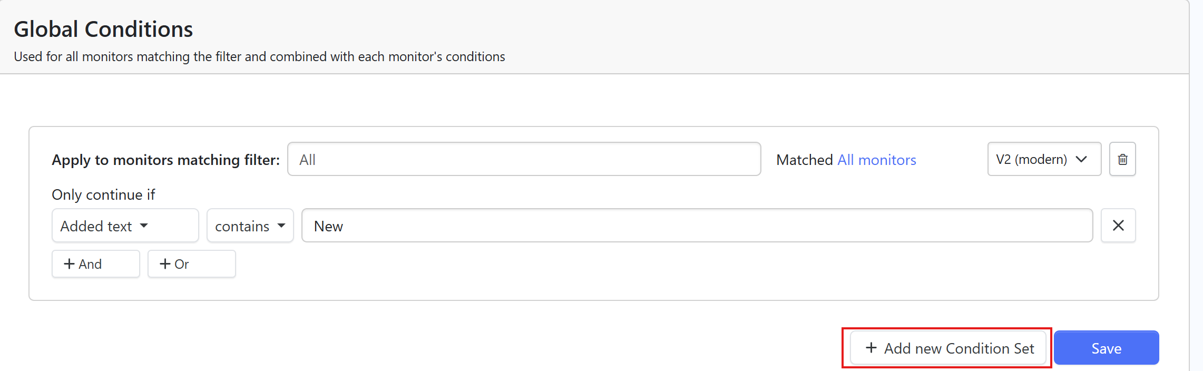This screenshot has width=1203, height=371.
Task: Click the 'Only continue if' text
Action: [x=103, y=194]
